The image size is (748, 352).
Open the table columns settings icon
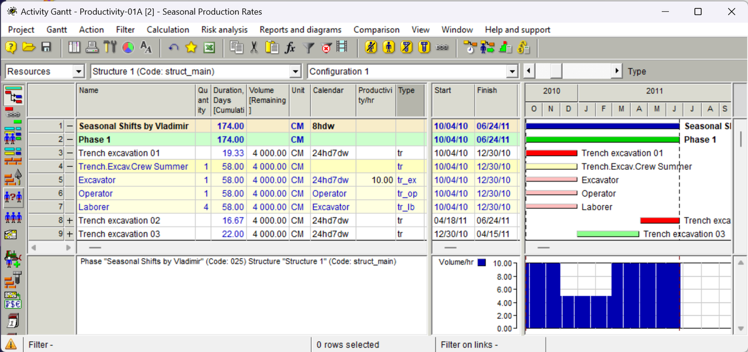(x=74, y=48)
